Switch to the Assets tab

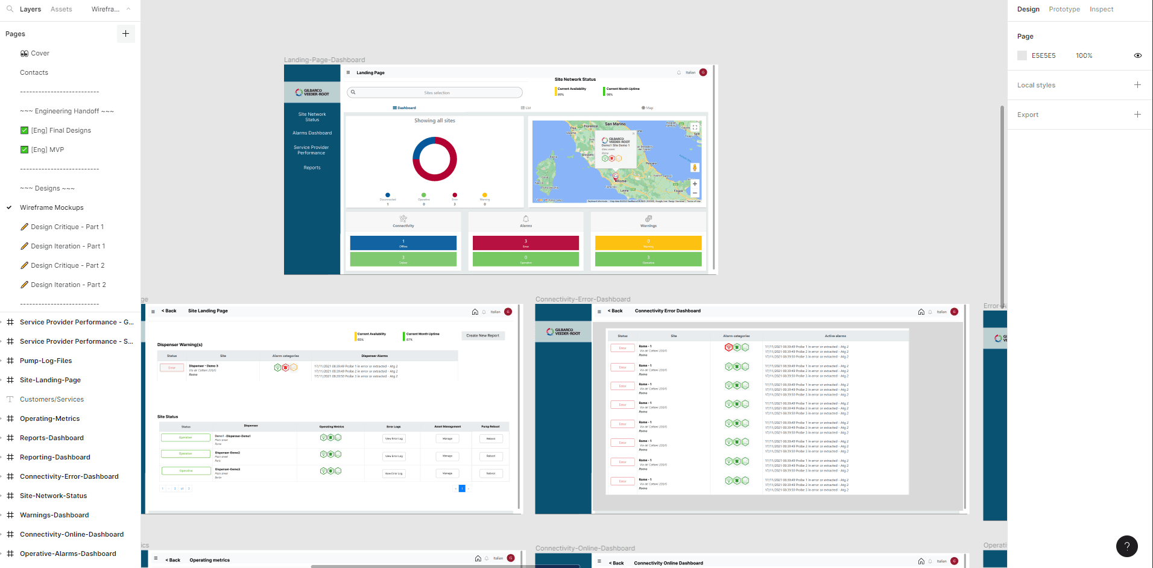(61, 9)
